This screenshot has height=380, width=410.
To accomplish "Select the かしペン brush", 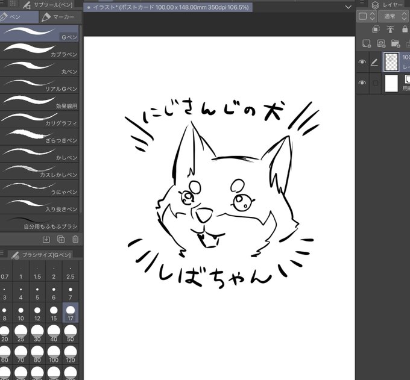I will click(x=39, y=154).
